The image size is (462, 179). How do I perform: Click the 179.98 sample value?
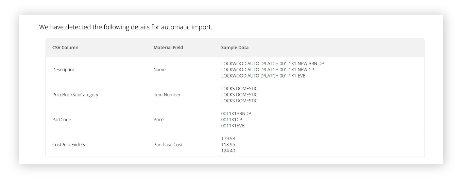click(x=228, y=139)
